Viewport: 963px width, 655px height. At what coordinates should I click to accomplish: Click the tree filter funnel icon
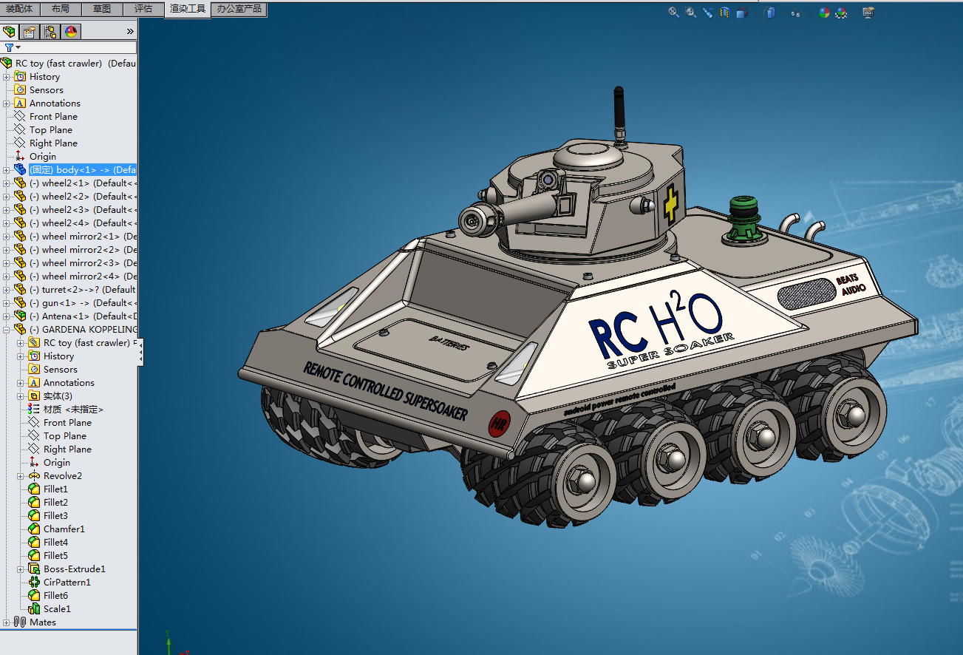[9, 47]
